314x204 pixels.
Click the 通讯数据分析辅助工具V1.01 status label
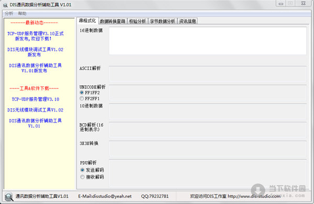click(42, 196)
